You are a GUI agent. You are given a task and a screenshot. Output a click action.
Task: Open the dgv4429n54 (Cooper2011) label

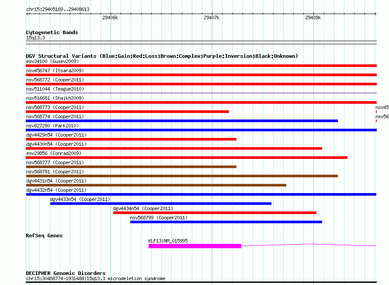[56, 135]
